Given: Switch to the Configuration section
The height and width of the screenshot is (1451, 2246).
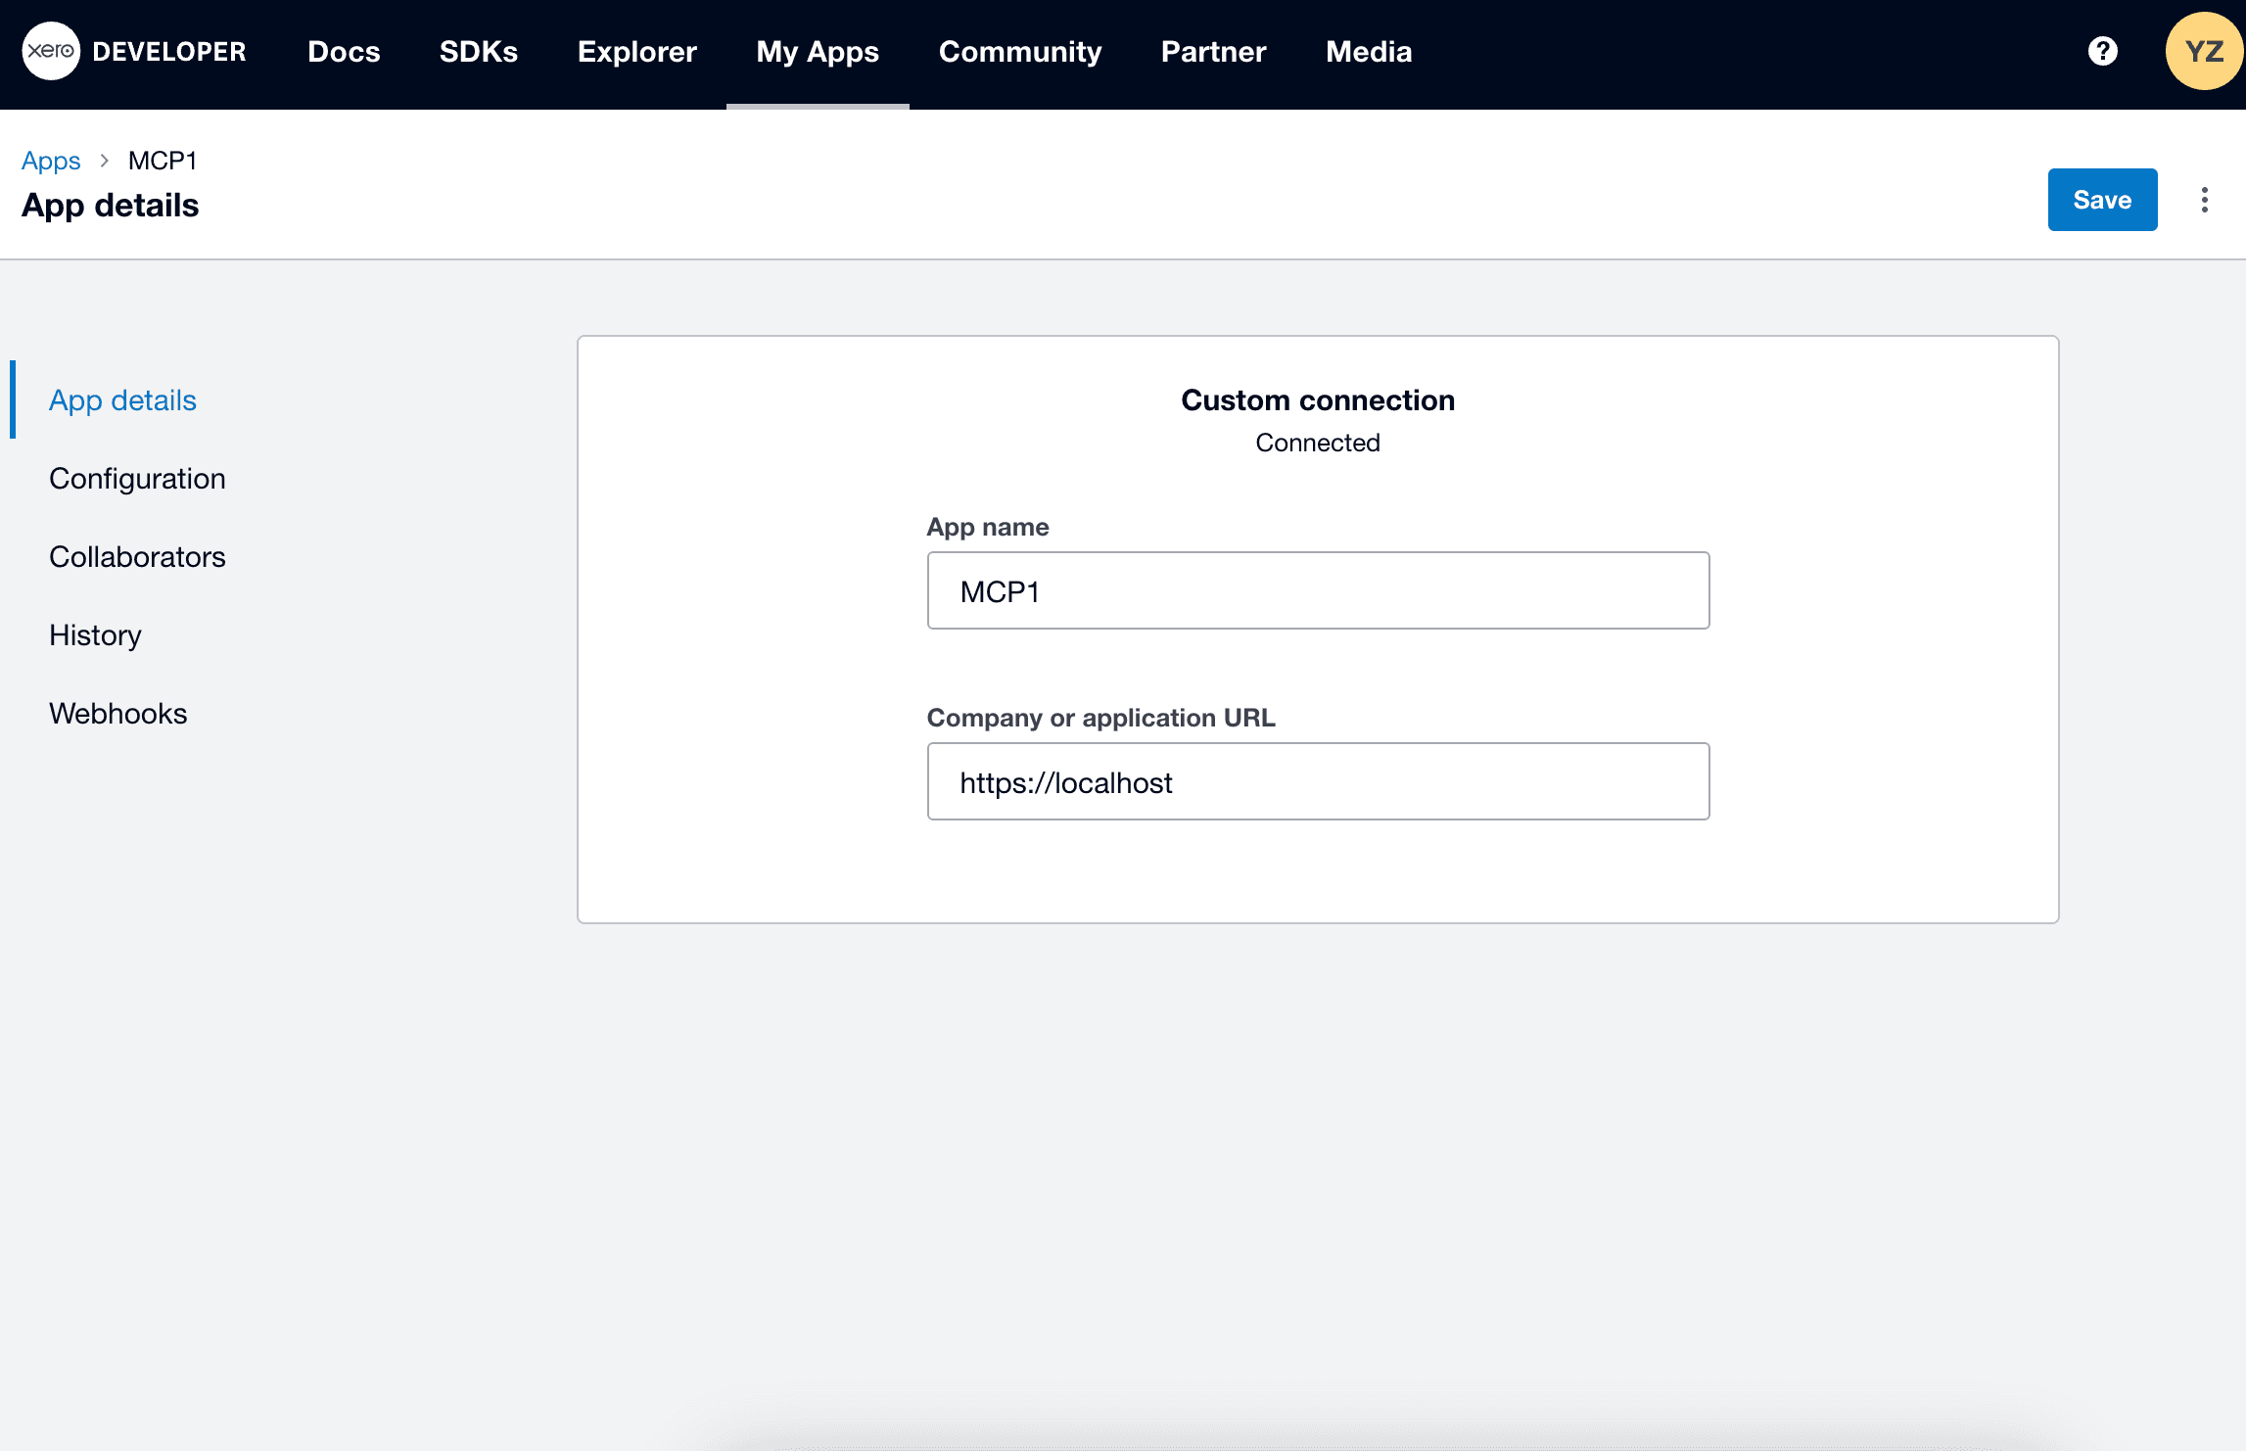Looking at the screenshot, I should pos(137,478).
